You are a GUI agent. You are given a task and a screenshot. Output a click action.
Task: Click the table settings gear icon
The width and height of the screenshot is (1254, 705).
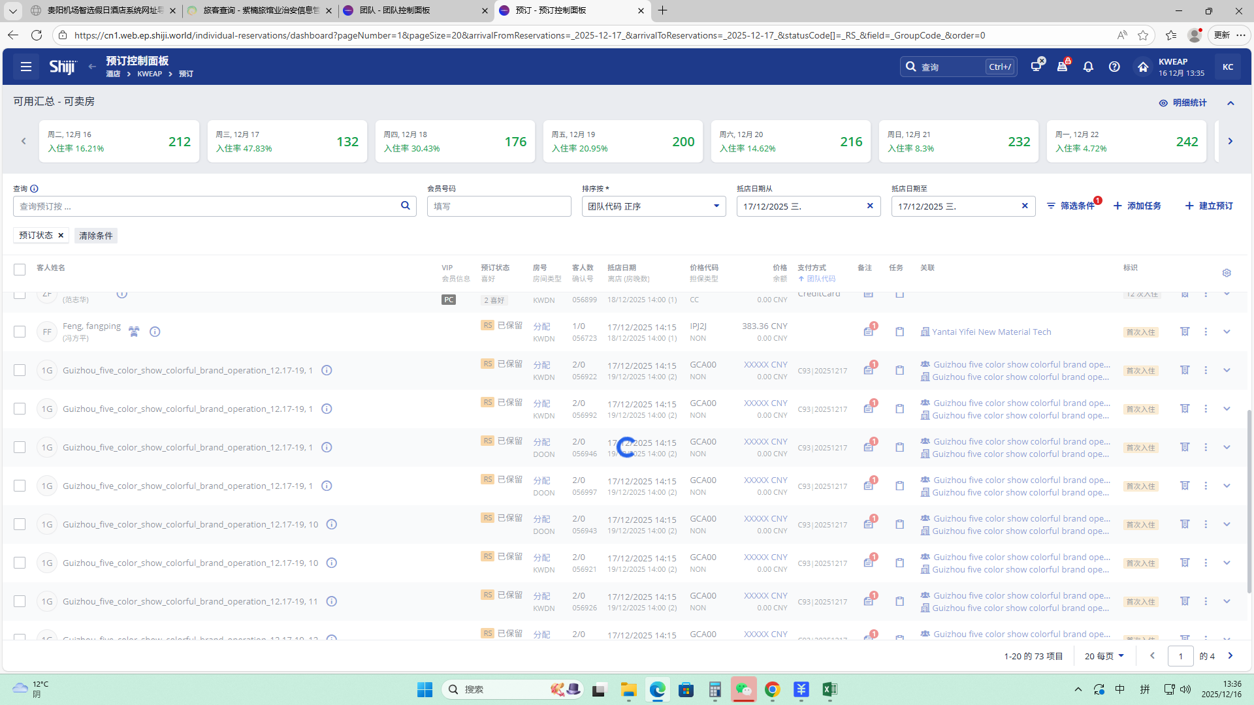(1226, 273)
